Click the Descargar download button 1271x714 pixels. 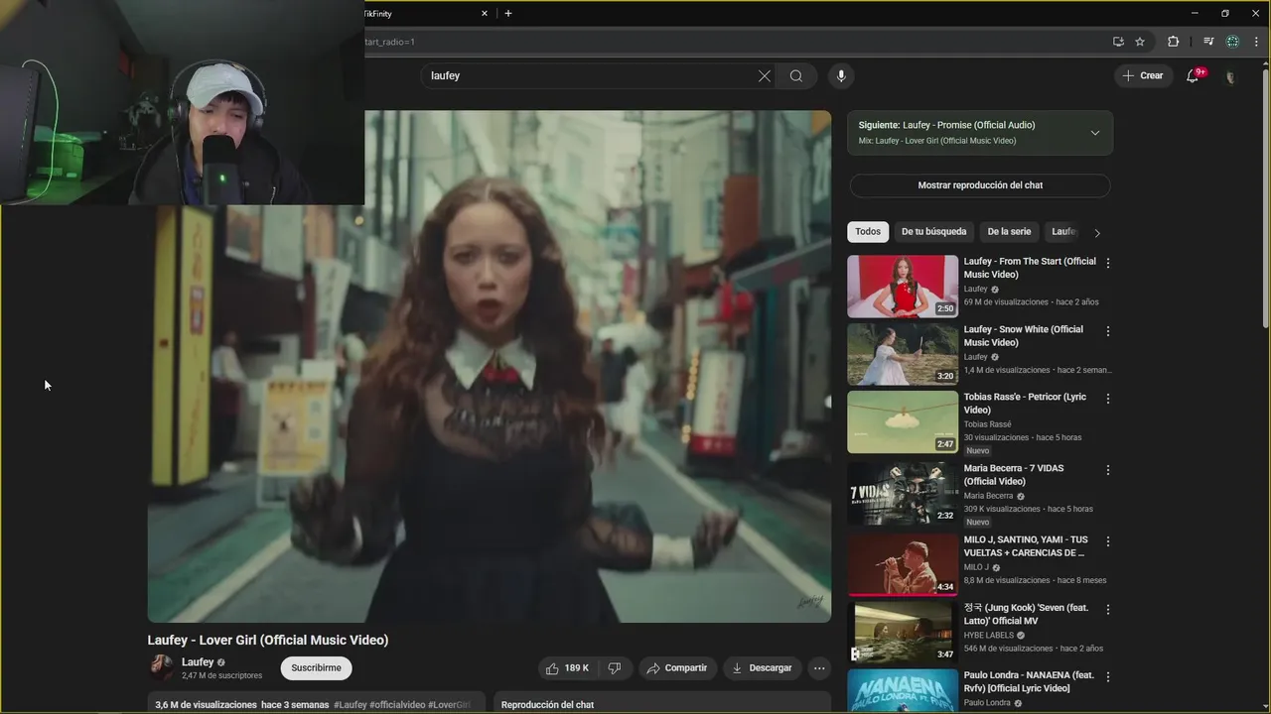coord(762,668)
